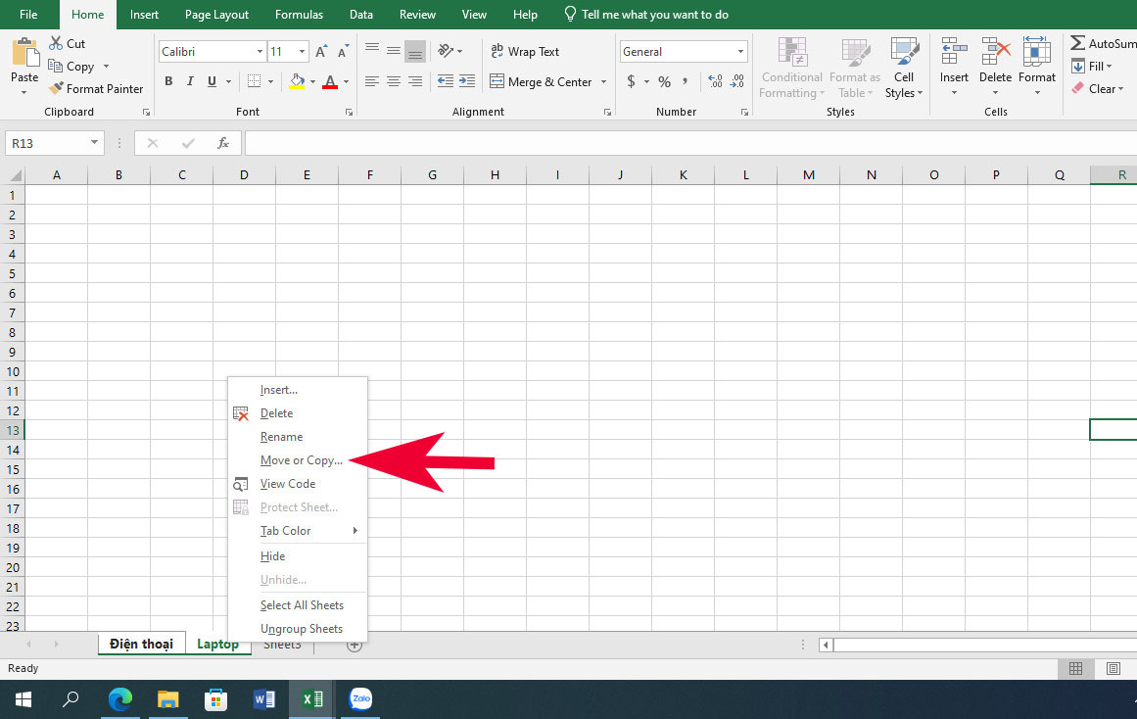1137x719 pixels.
Task: Apply Percent Style number format
Action: point(664,82)
